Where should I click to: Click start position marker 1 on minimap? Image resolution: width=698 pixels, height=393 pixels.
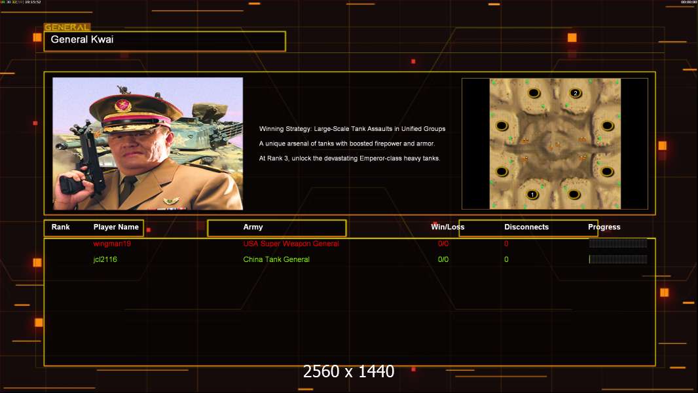point(532,195)
